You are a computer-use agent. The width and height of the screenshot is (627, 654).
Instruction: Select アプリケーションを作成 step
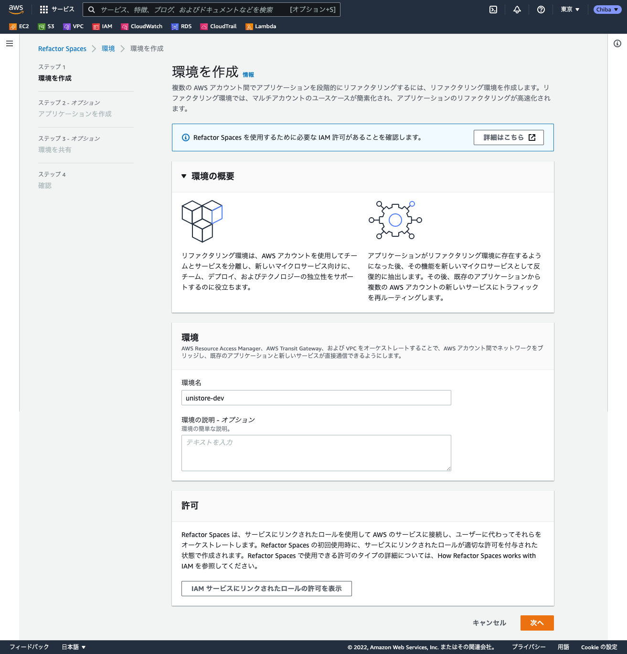point(75,114)
